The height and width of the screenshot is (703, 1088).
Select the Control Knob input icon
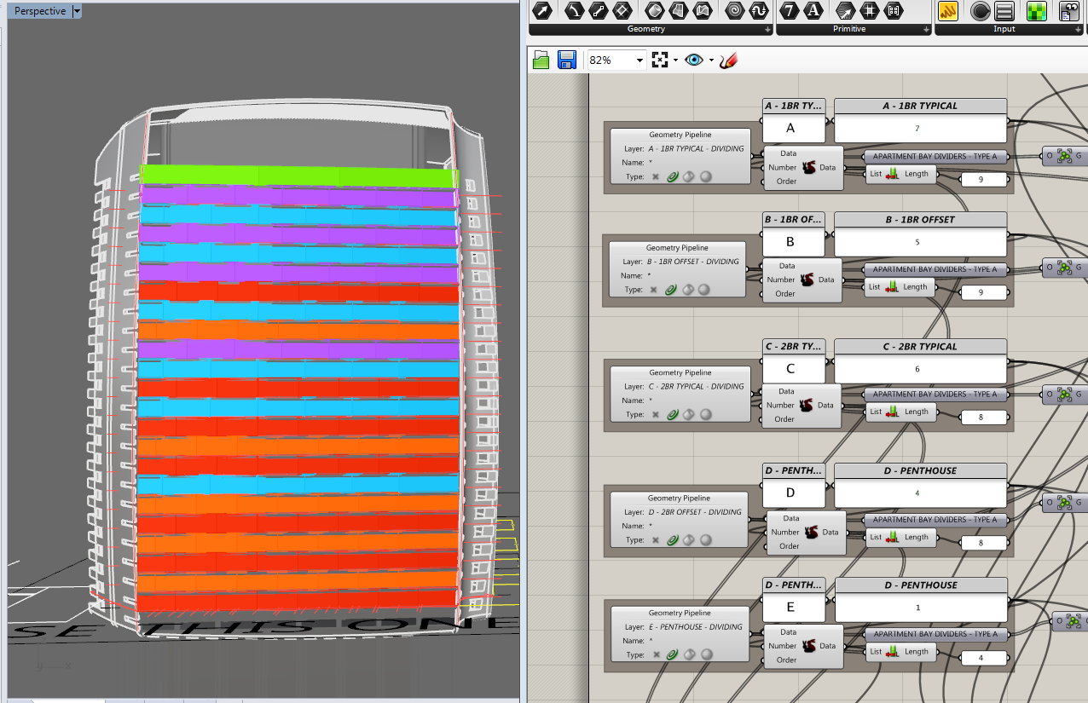click(981, 11)
